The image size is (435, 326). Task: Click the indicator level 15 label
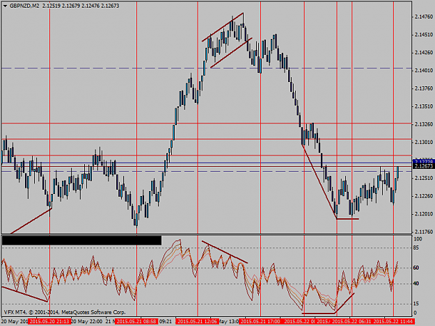point(416,304)
